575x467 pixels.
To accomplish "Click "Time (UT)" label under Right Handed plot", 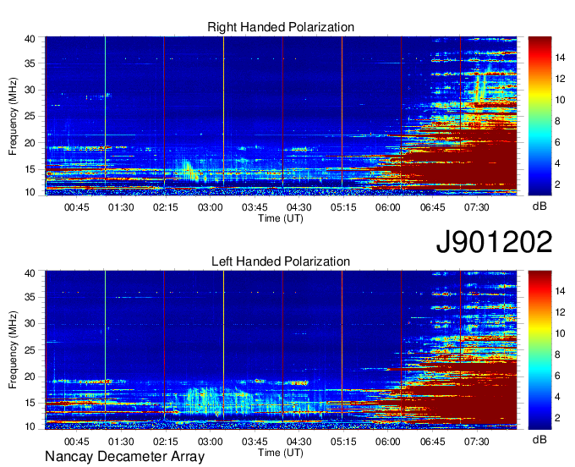I will click(281, 218).
